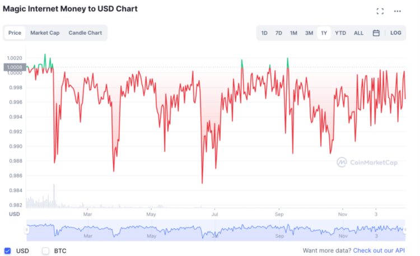Switch to the Price tab
Screen dimensions: 420x256
point(15,33)
